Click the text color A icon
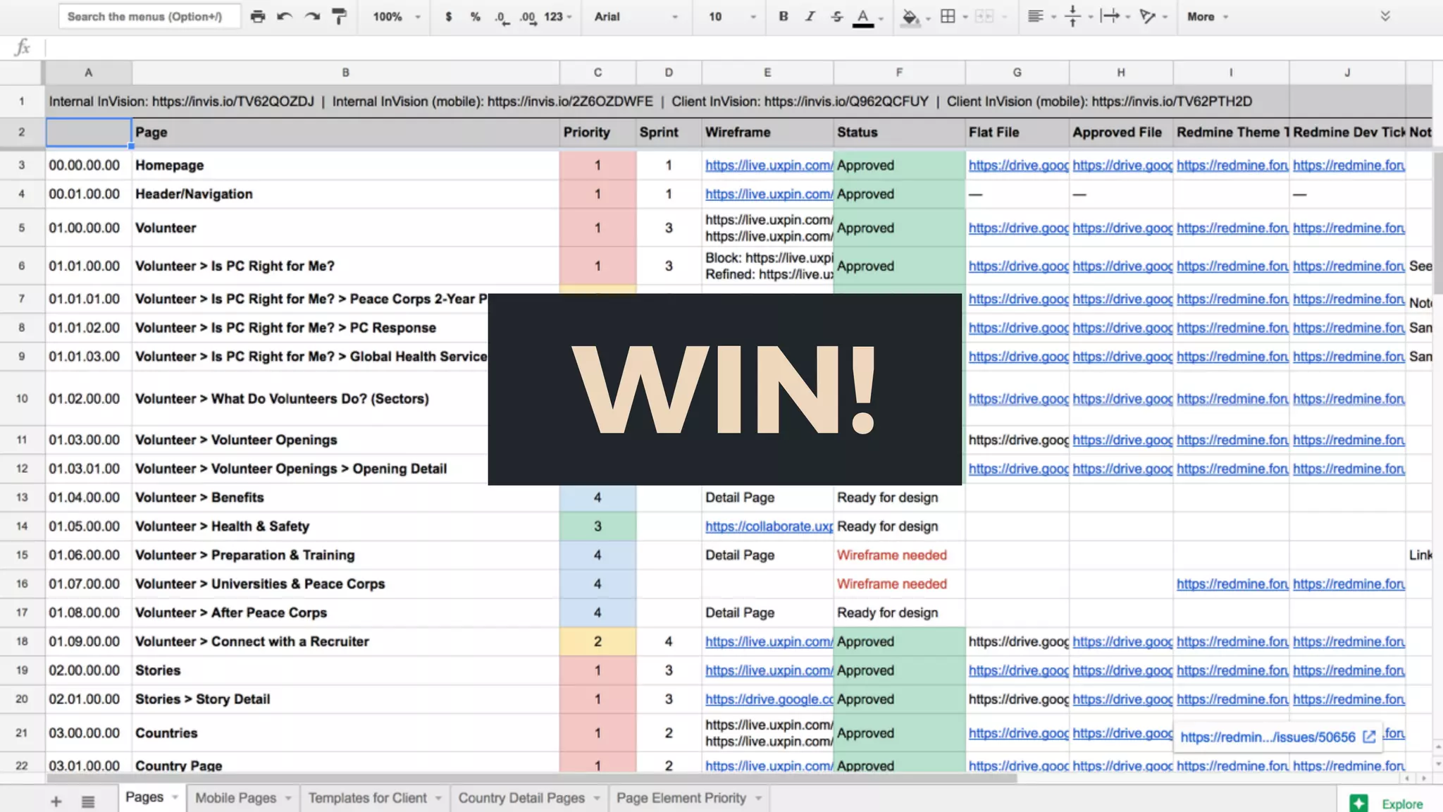1443x812 pixels. click(x=863, y=17)
